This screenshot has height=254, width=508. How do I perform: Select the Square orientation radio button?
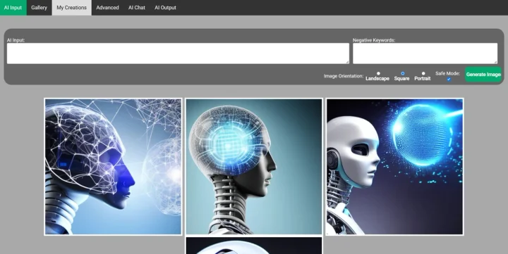(402, 73)
